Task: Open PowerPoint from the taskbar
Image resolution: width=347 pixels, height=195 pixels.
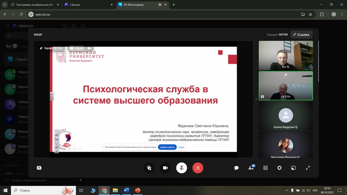Action: [x=137, y=190]
